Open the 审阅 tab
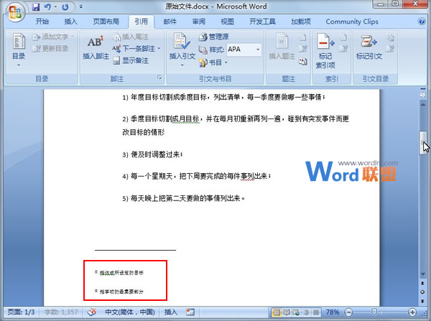This screenshot has width=431, height=321. point(199,22)
